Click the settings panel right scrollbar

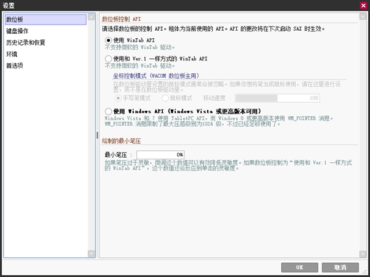click(361, 135)
